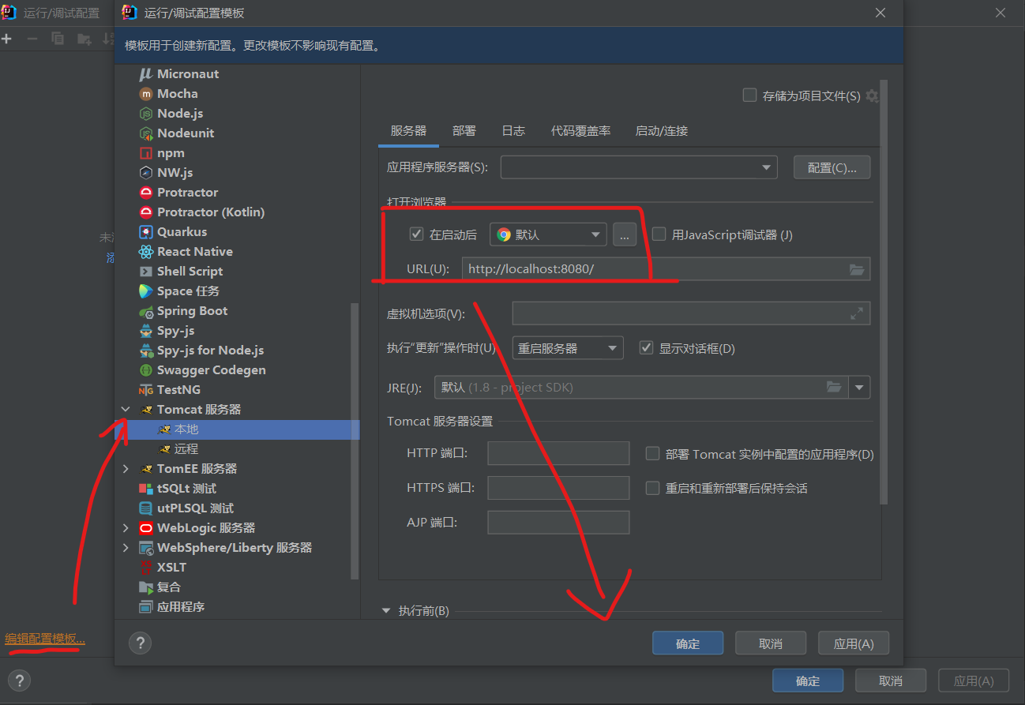Open the 编辑配置模板... link
Image resolution: width=1025 pixels, height=705 pixels.
45,639
